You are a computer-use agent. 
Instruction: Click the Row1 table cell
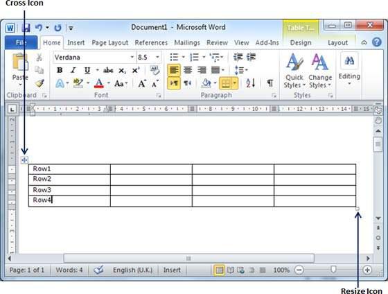pyautogui.click(x=69, y=169)
